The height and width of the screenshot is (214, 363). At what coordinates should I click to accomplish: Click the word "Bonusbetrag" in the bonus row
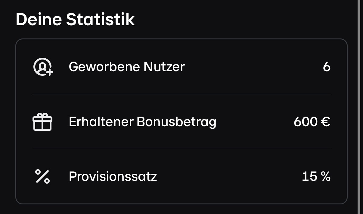(x=177, y=122)
